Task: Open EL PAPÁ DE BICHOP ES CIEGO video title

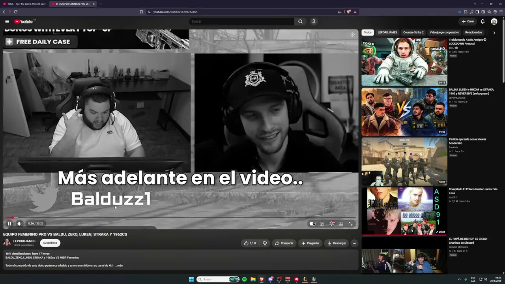Action: pos(468,241)
